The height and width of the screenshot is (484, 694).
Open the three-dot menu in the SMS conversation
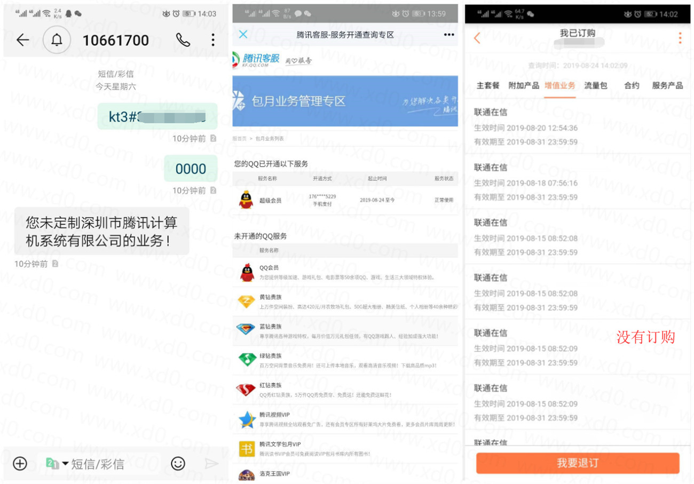(212, 40)
